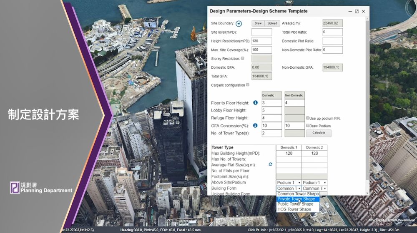Minimize the Design Parameters dialog
417x233 pixels.
pyautogui.click(x=350, y=11)
